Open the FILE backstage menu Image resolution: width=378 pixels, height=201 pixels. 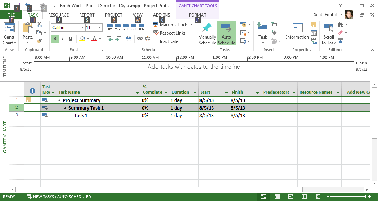[11, 15]
